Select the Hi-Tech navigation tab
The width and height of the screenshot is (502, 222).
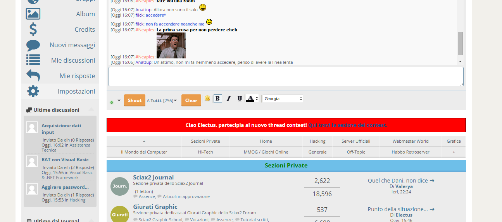[x=205, y=152]
